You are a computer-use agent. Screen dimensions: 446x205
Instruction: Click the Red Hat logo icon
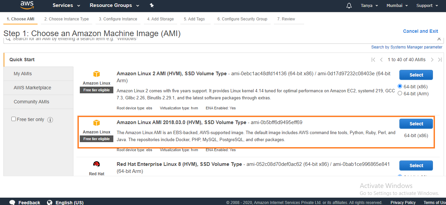pyautogui.click(x=97, y=164)
